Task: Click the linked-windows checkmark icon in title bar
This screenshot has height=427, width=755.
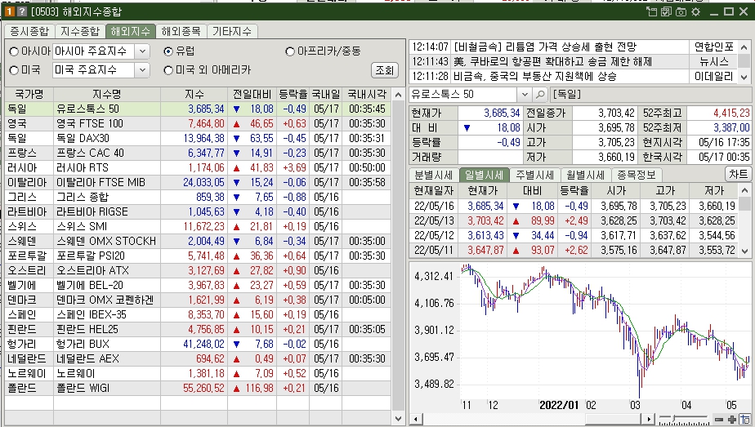Action: 666,11
